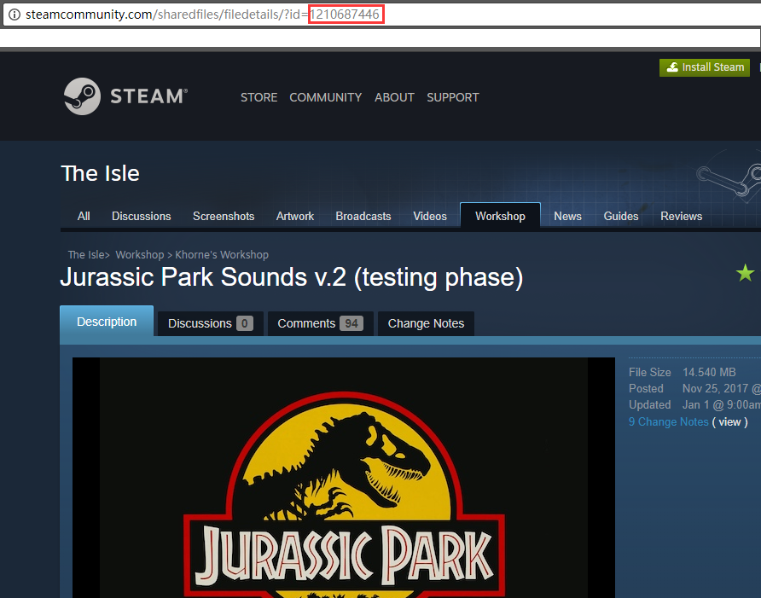Switch to the Reviews tab

click(x=681, y=216)
